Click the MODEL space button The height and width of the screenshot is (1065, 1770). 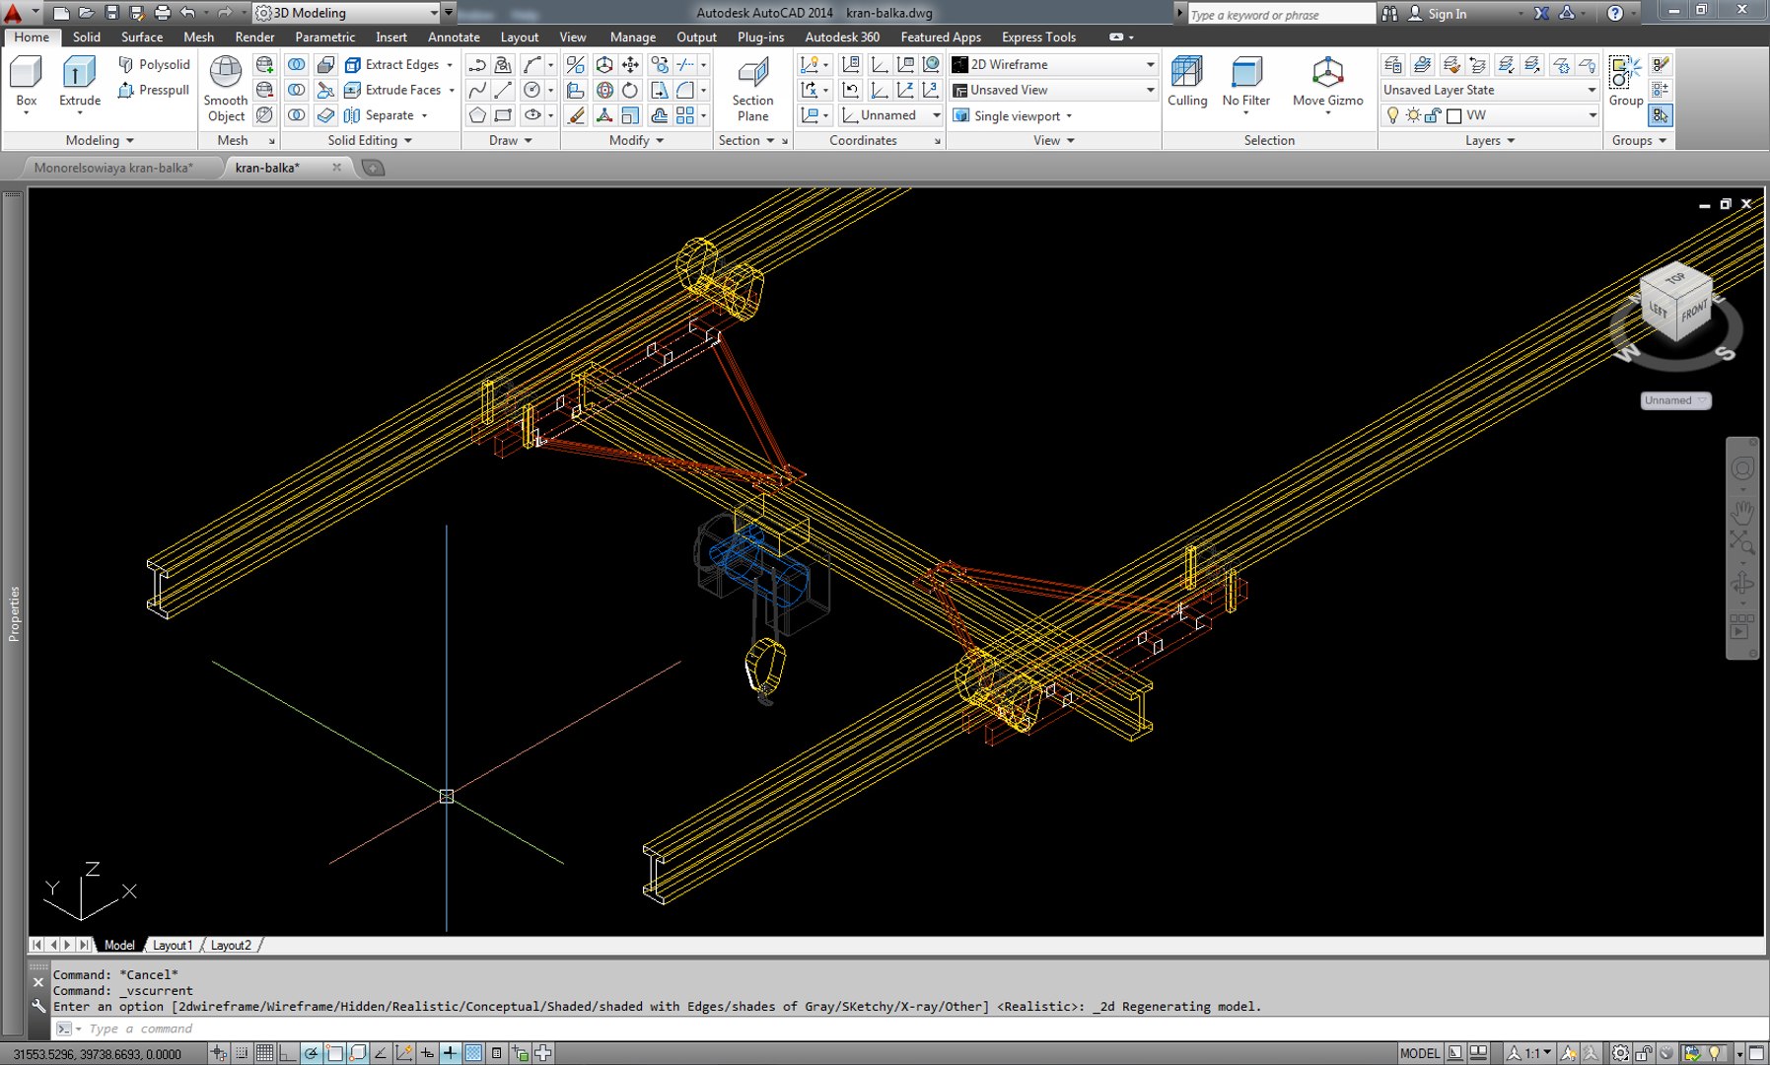1419,1053
